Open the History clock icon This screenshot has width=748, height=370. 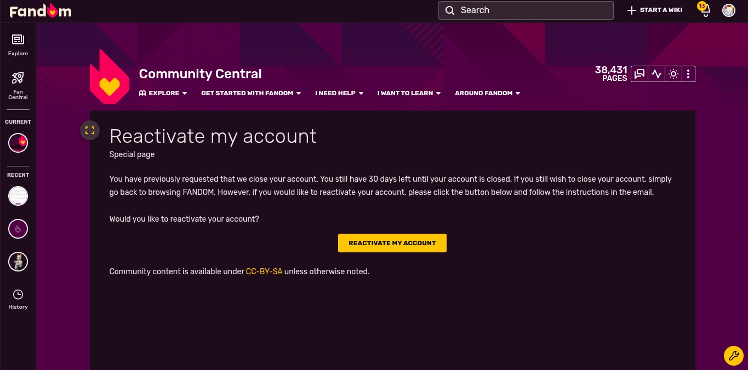coord(18,299)
